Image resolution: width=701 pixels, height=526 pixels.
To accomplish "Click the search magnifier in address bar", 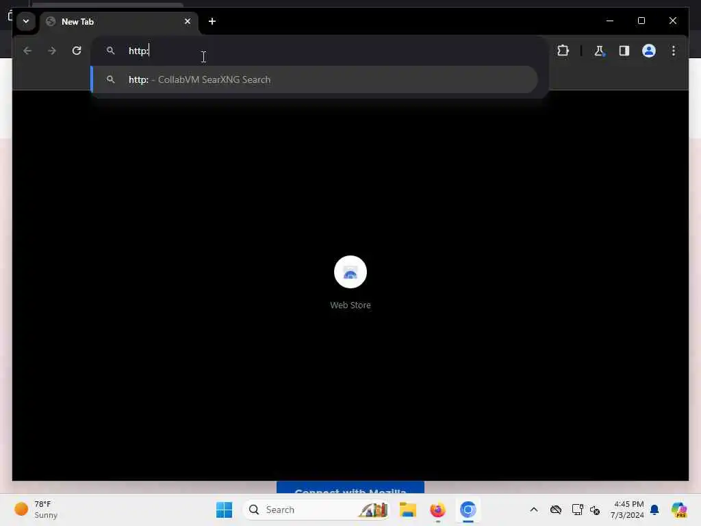I will [110, 51].
